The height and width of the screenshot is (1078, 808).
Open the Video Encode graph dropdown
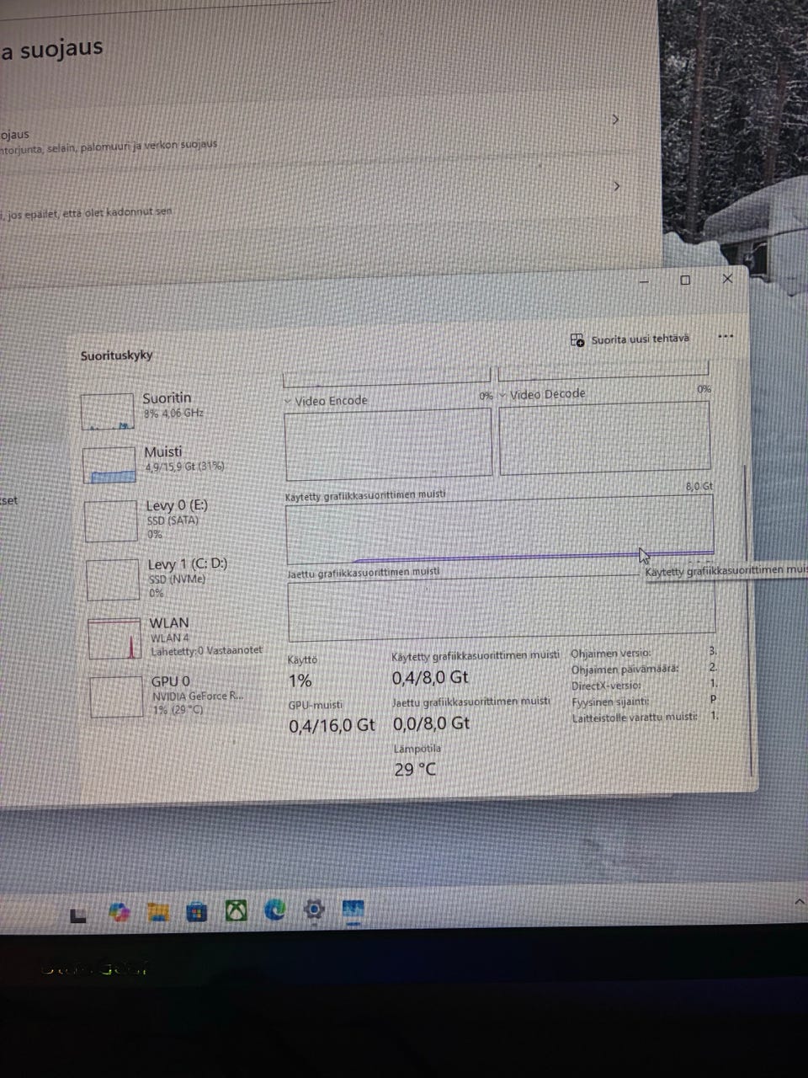[x=288, y=402]
